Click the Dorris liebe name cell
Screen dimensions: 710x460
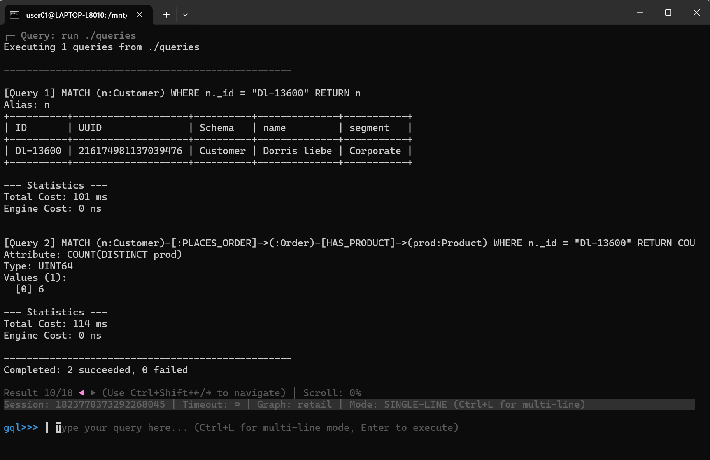[297, 151]
